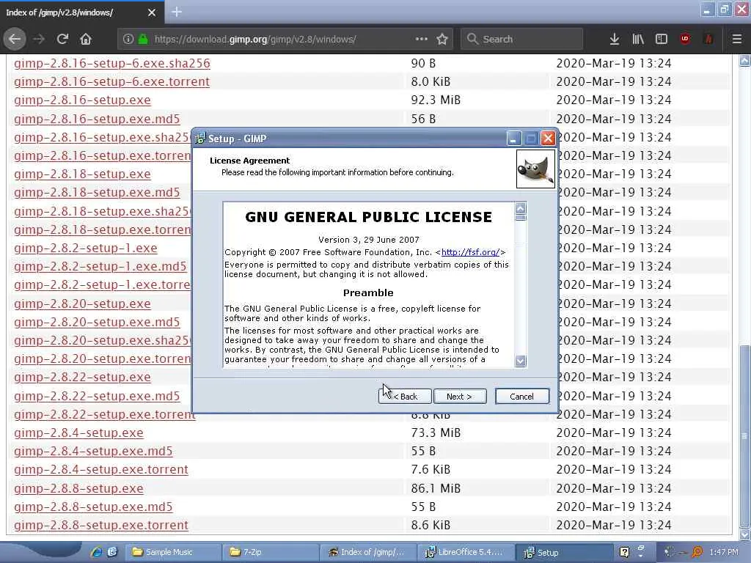This screenshot has height=563, width=751.
Task: Focus the Firefox Search box
Action: (x=521, y=40)
